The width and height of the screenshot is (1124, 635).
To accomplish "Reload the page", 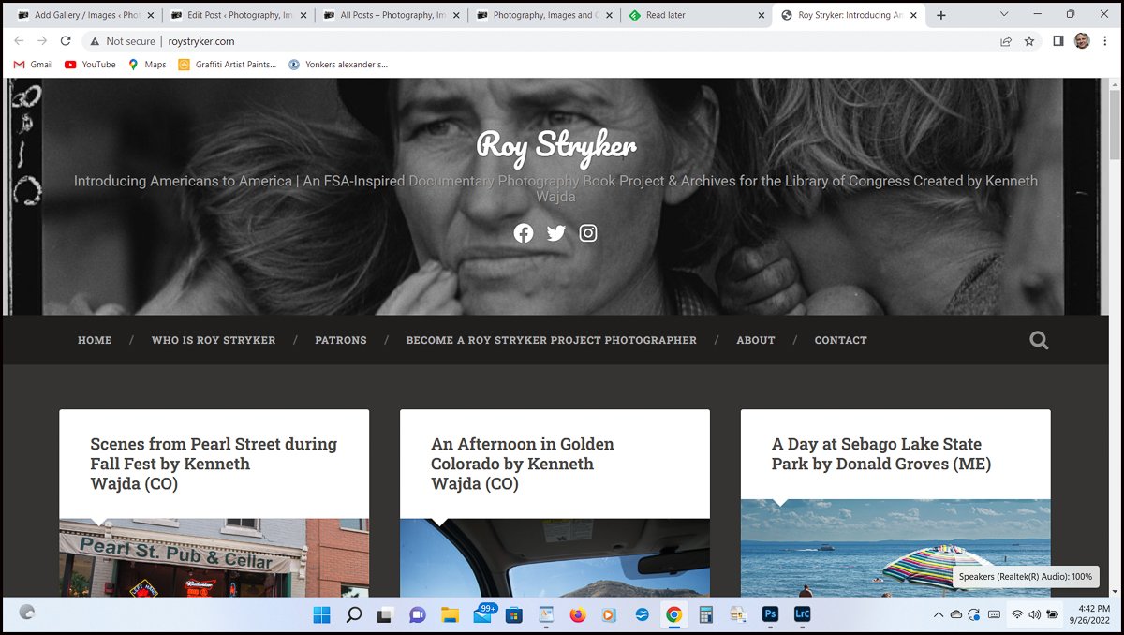I will [x=66, y=41].
